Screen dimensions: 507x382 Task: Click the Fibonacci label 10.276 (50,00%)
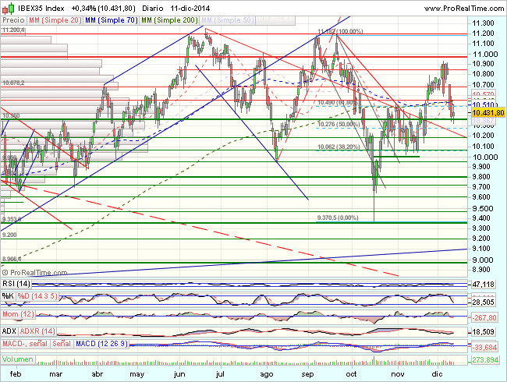(x=339, y=124)
